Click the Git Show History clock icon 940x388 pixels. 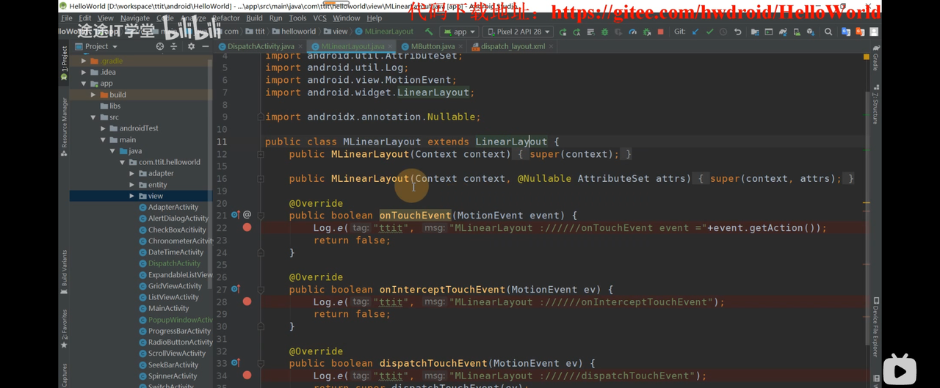point(723,32)
